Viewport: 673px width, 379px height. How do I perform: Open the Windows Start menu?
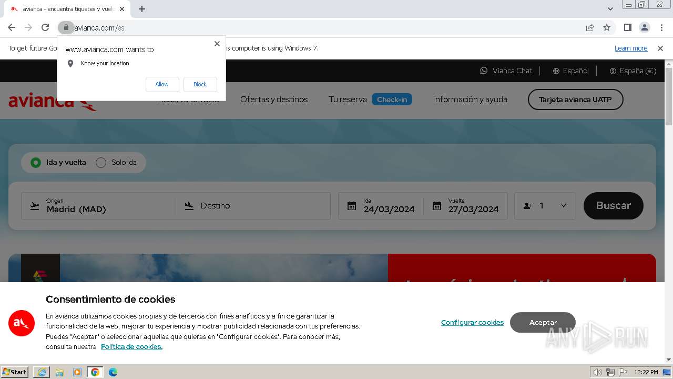click(x=15, y=372)
